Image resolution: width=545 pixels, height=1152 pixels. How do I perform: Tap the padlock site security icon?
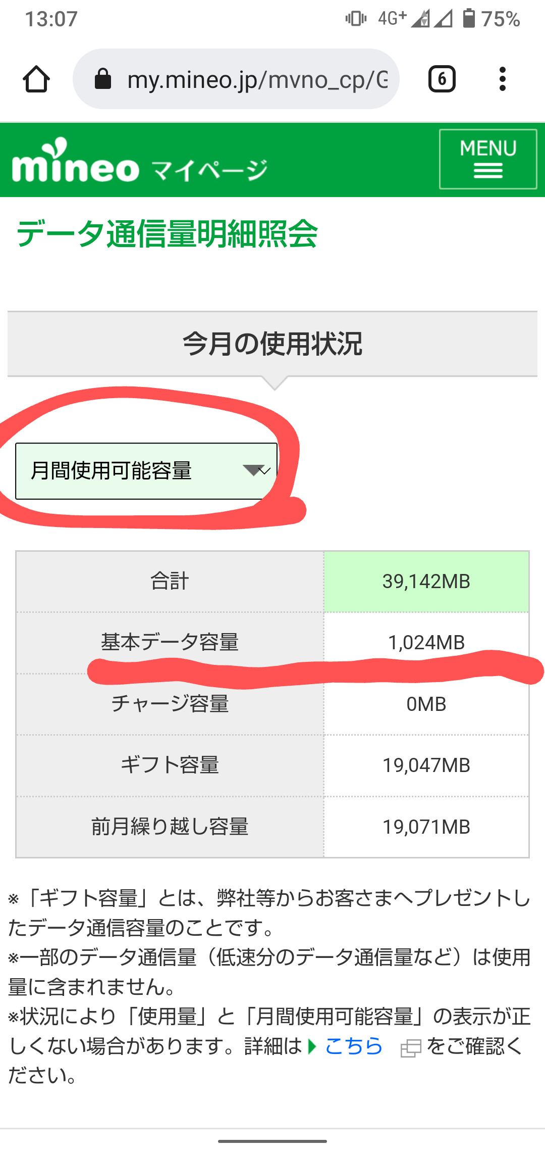pos(103,79)
